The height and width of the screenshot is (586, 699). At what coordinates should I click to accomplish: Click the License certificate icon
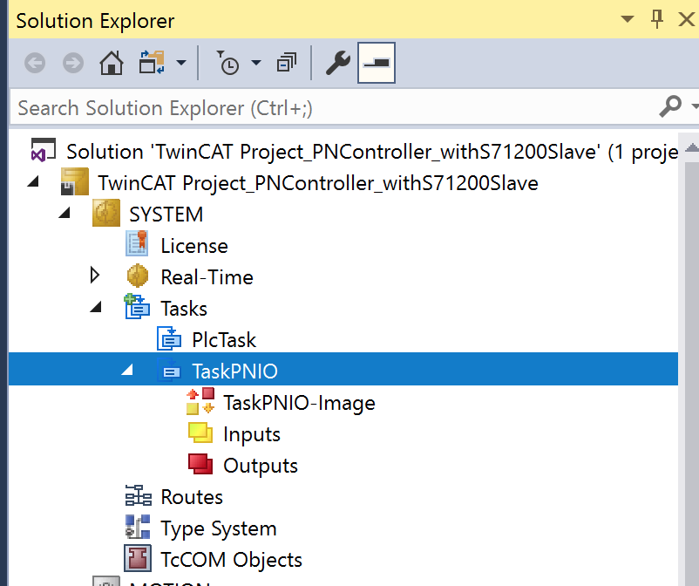[x=138, y=243]
